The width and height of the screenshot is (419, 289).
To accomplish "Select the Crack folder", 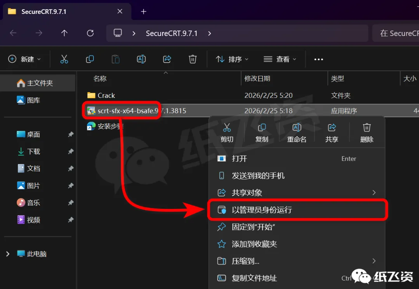I will point(106,95).
